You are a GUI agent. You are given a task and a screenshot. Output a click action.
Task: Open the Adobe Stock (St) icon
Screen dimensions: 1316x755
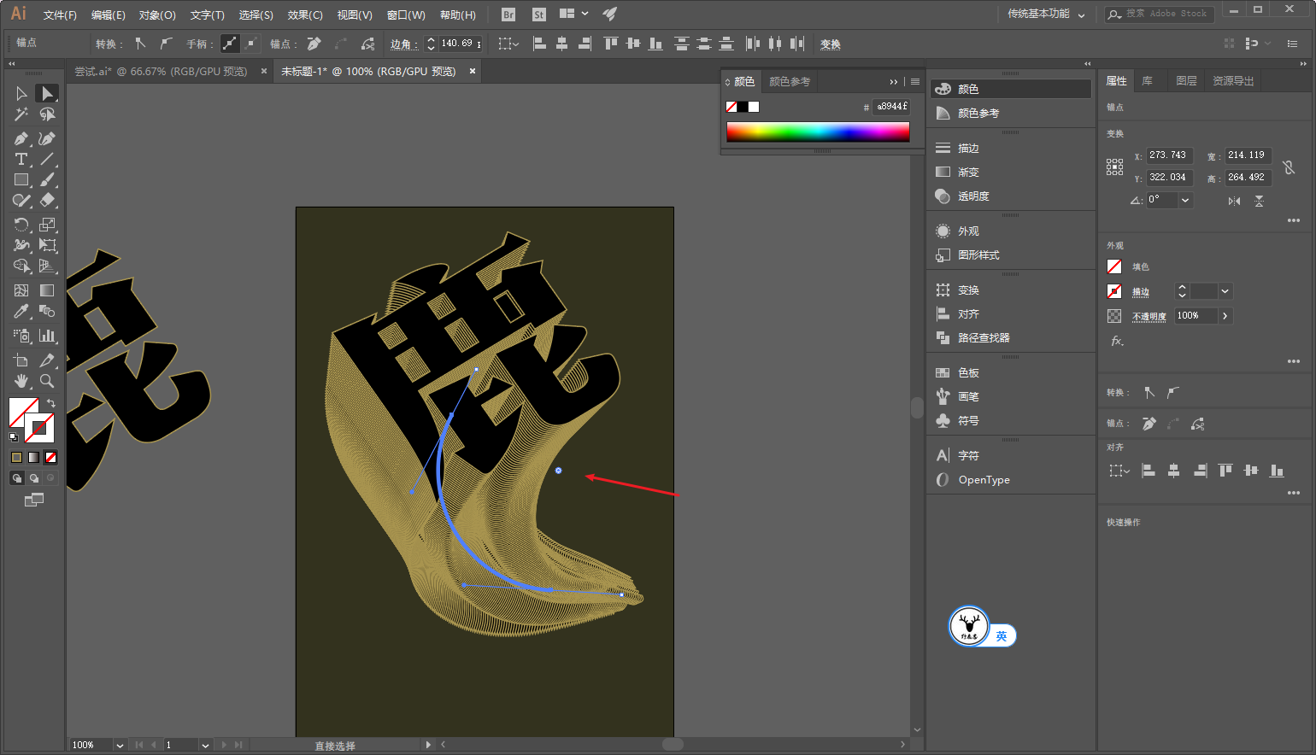coord(538,15)
